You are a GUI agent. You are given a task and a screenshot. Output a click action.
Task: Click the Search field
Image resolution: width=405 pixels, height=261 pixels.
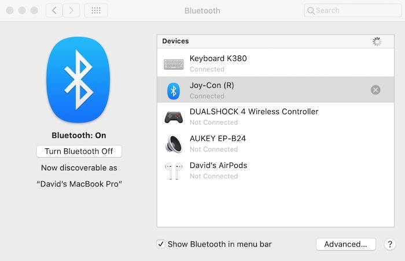tap(353, 10)
